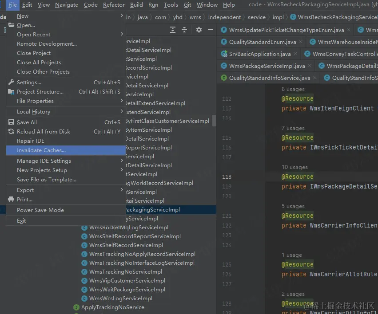The image size is (378, 314).
Task: Open the Navigate menu
Action: [67, 5]
